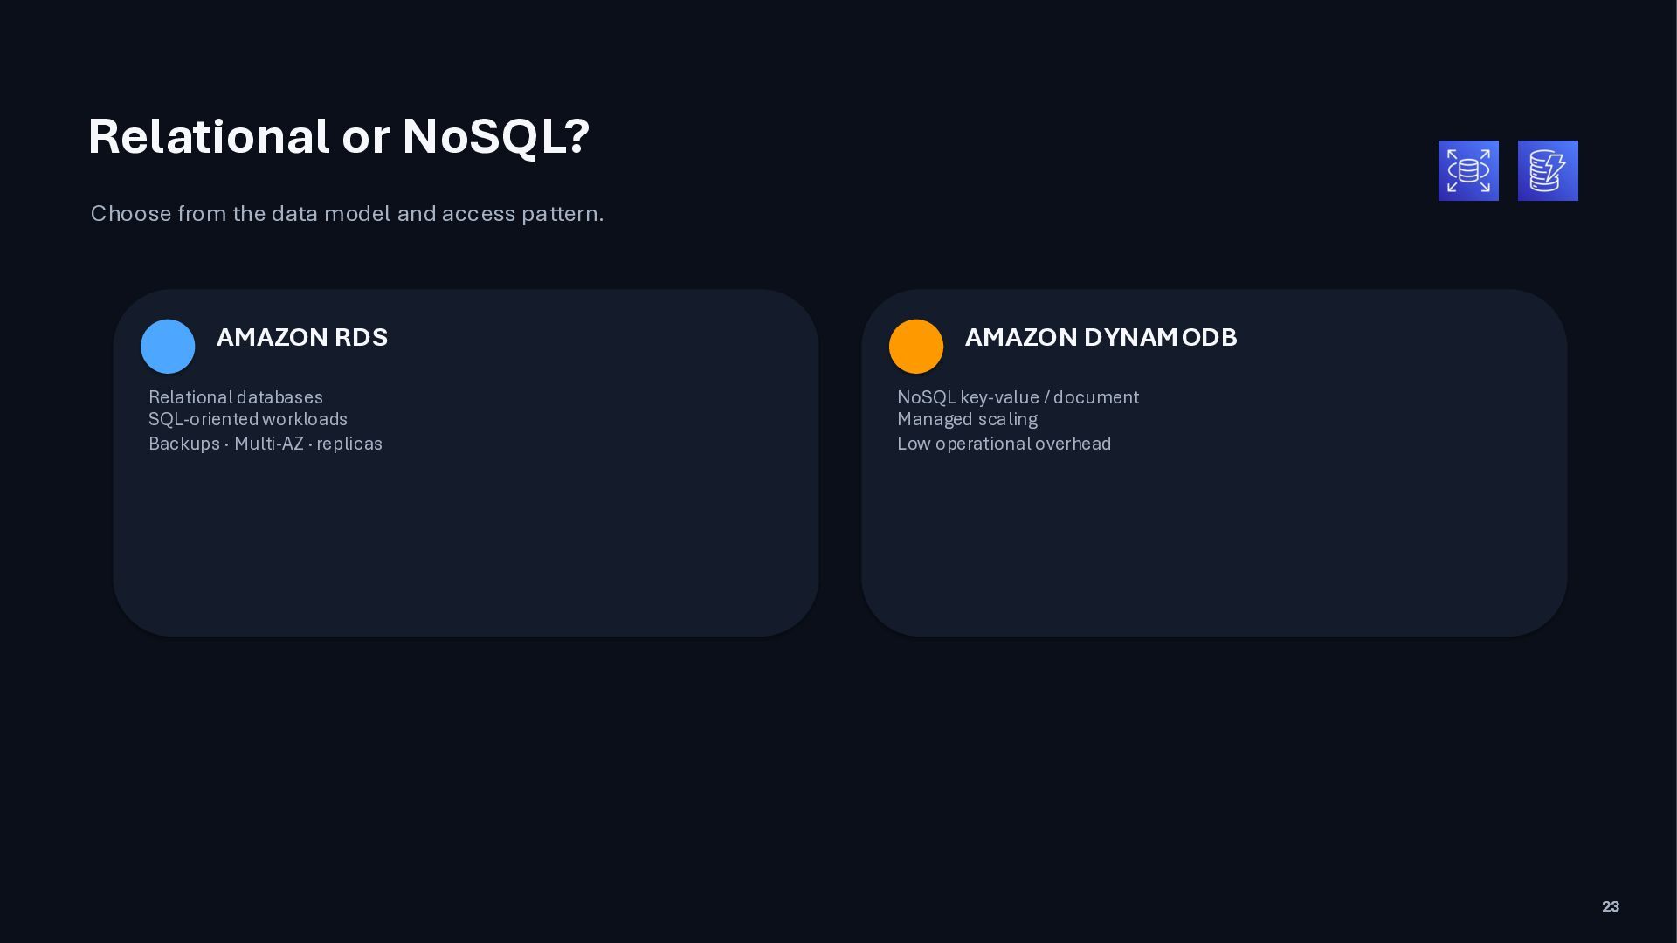Select the Relational databases line
1677x943 pixels.
236,397
